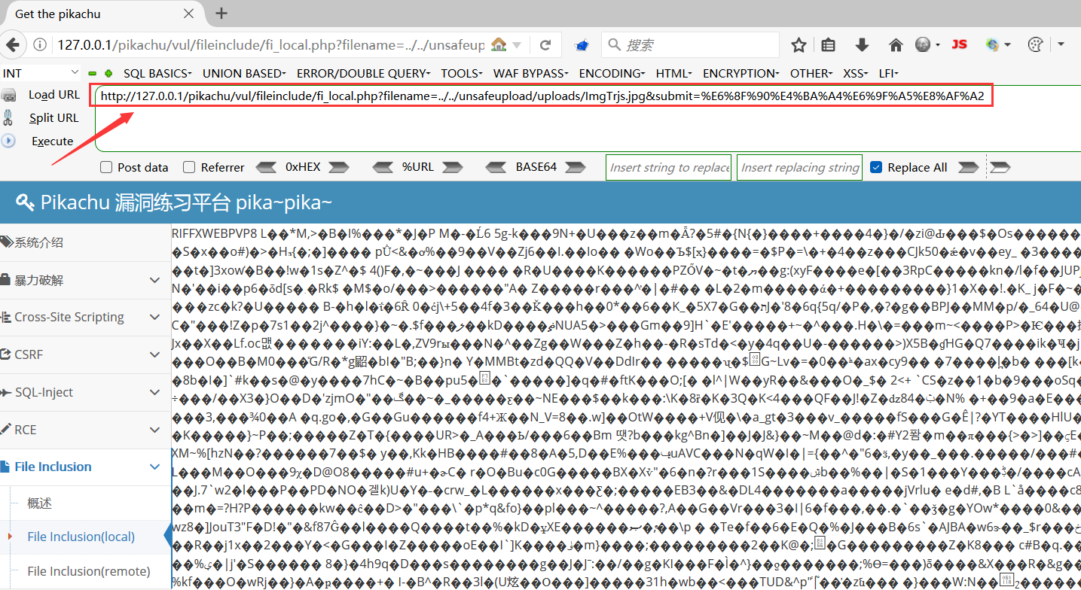This screenshot has height=590, width=1081.
Task: Open the SQL BASICS menu
Action: [x=157, y=73]
